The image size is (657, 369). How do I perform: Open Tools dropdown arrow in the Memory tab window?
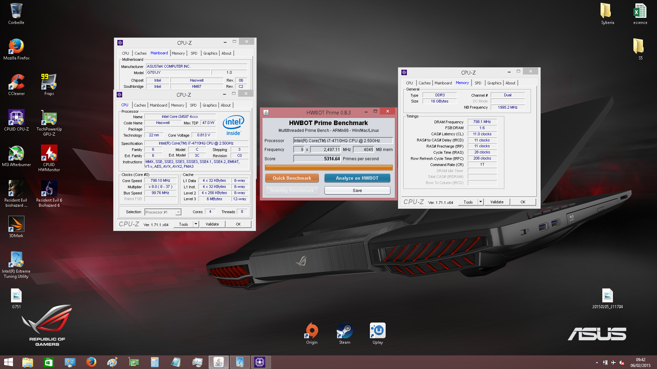pyautogui.click(x=480, y=202)
